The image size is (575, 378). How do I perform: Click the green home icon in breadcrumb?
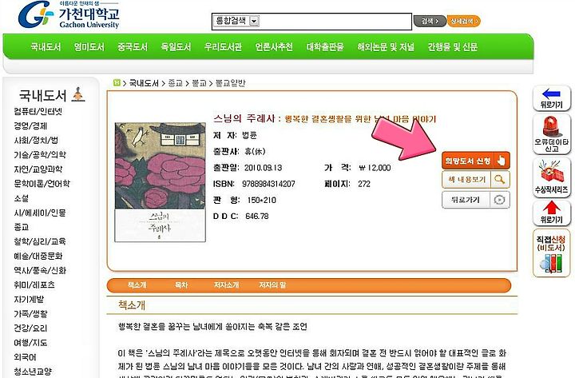tap(117, 83)
